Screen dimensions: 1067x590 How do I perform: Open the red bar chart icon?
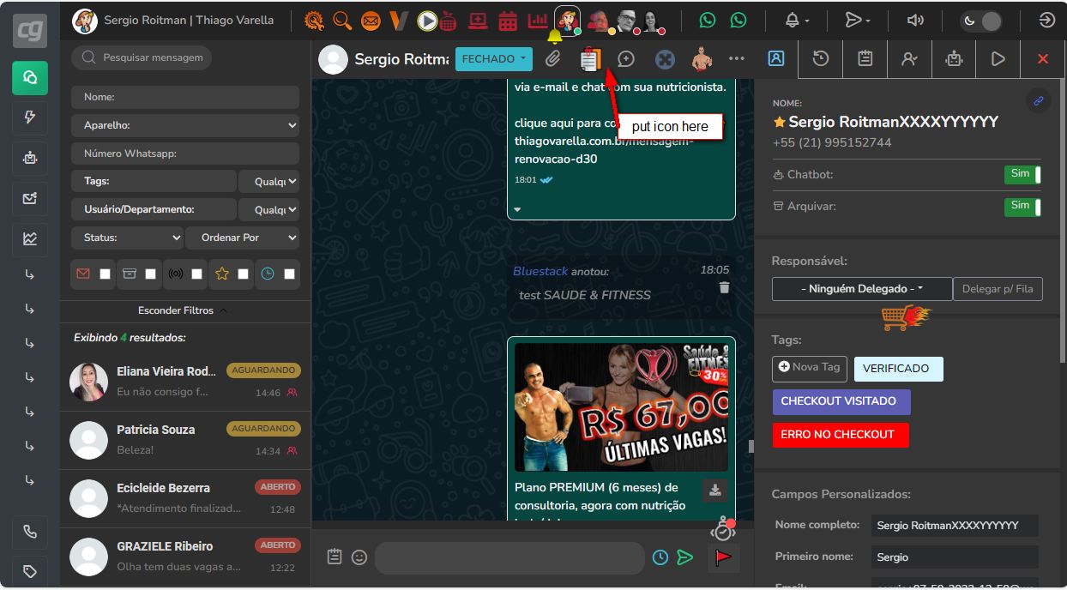[x=537, y=21]
